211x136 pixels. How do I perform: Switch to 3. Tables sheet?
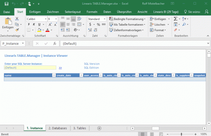click(79, 128)
